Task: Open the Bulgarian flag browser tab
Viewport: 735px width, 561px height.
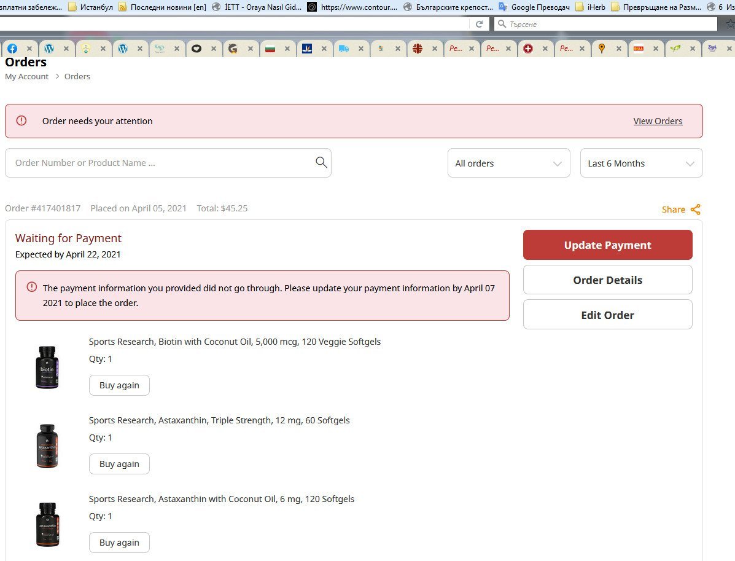Action: tap(270, 49)
